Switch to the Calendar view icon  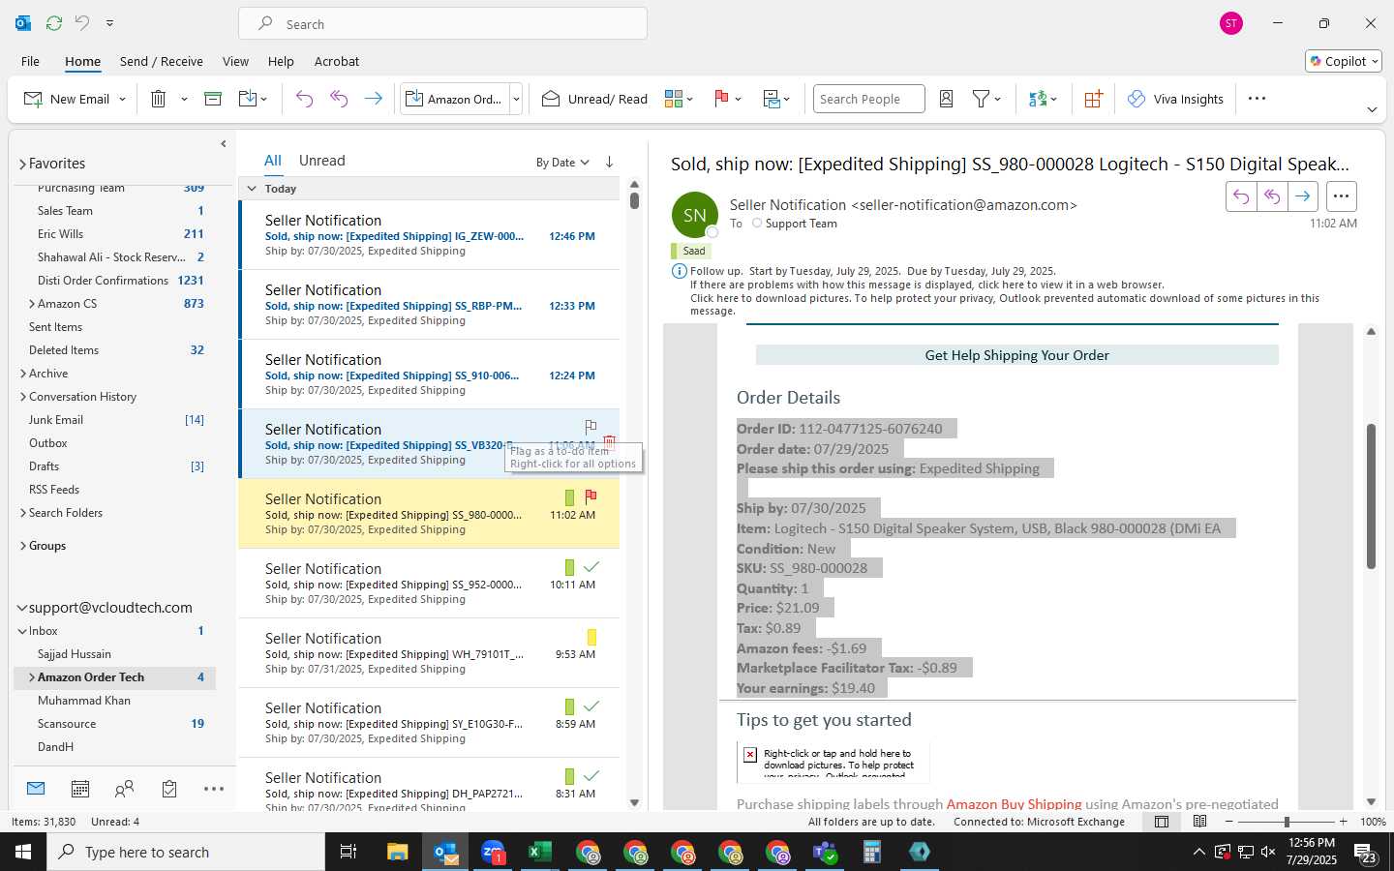point(80,789)
